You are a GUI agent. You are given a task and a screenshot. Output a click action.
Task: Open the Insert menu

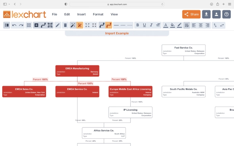coord(81,14)
